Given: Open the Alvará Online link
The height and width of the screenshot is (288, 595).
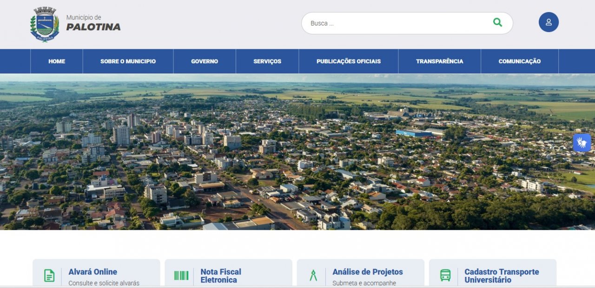Looking at the screenshot, I should [93, 272].
